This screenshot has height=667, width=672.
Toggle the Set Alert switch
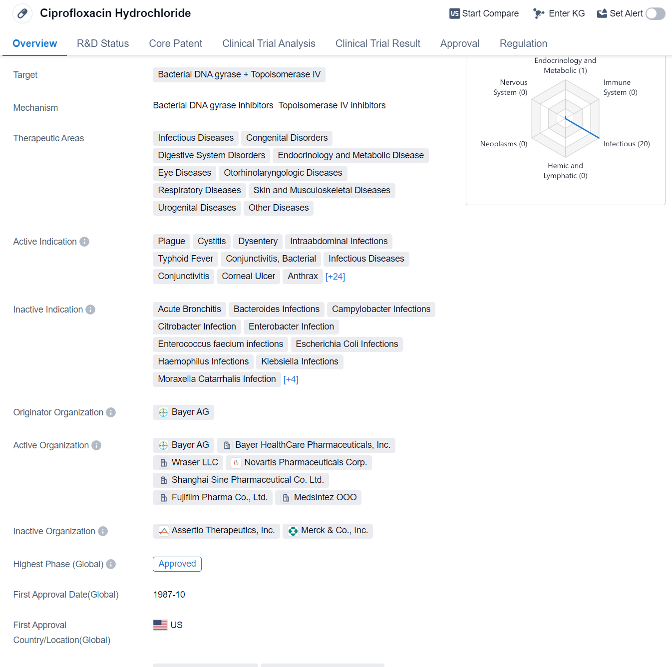[x=655, y=13]
